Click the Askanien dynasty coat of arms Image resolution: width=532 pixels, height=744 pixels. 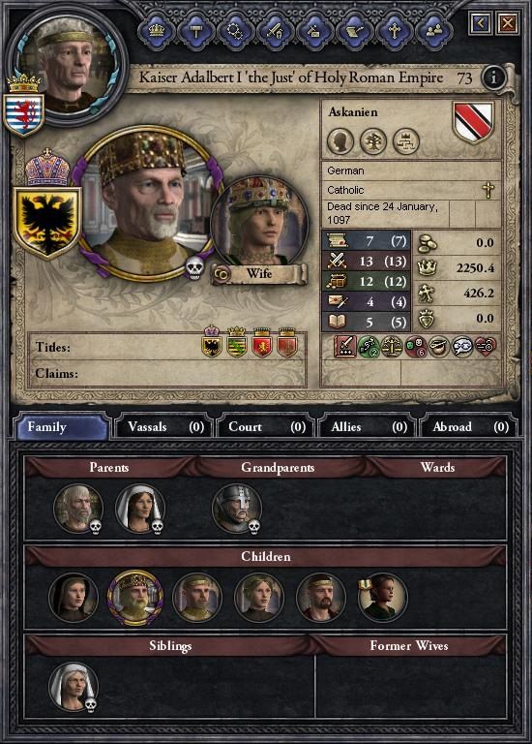tap(474, 122)
